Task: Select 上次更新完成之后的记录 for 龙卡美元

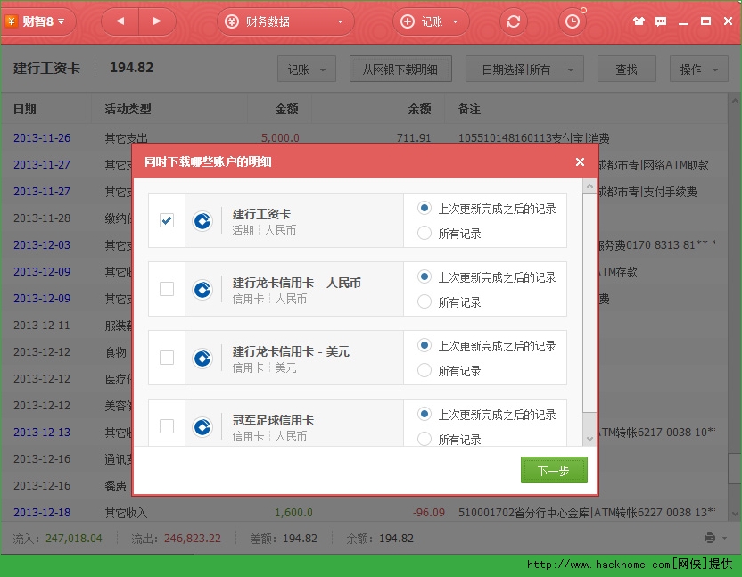Action: (x=424, y=345)
